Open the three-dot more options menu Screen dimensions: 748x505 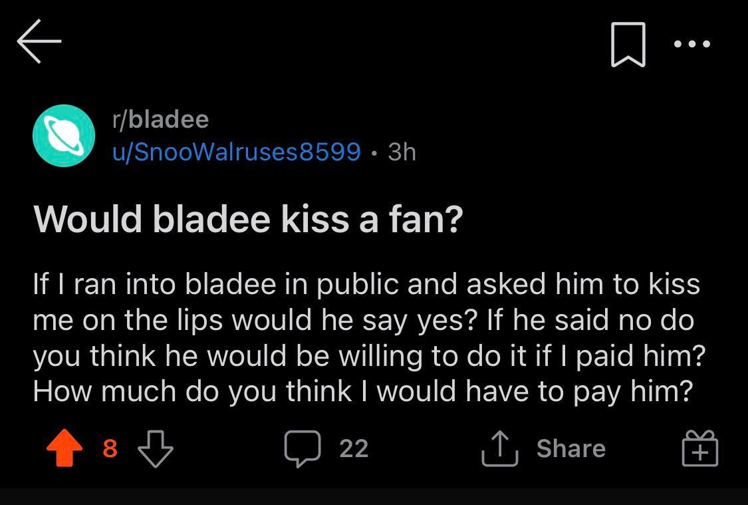click(691, 45)
